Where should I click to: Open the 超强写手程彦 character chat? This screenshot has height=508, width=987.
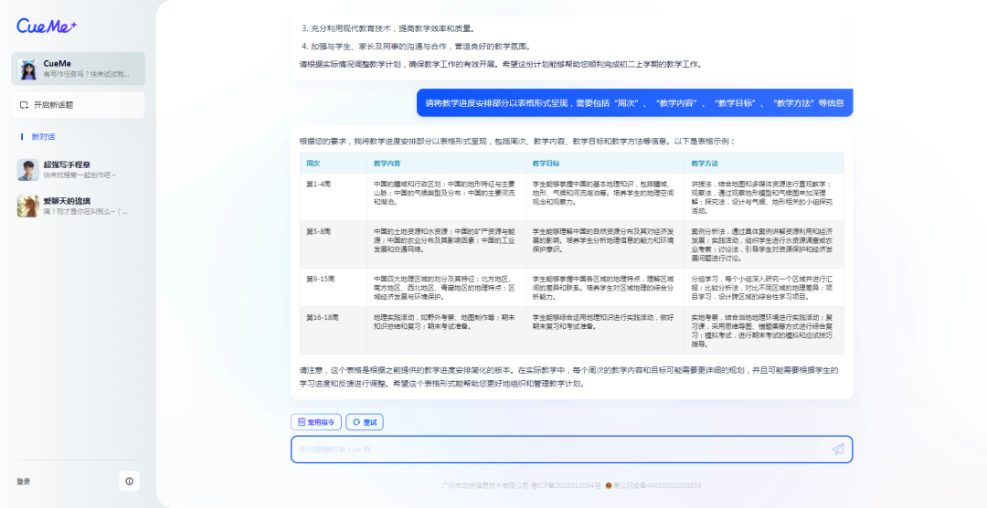pos(78,169)
